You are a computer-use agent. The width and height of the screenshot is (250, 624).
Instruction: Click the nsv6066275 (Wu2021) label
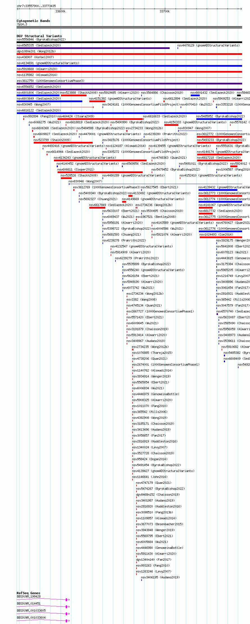click(45, 122)
